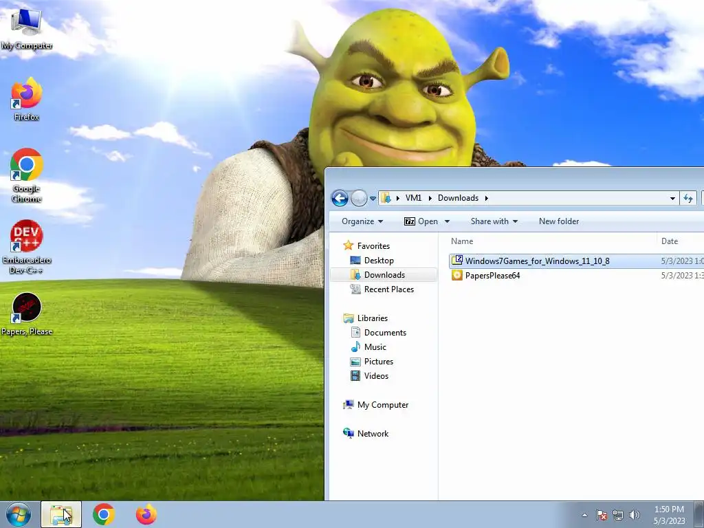Click the File Explorer taskbar button
Screen dimensions: 704x528
61,514
